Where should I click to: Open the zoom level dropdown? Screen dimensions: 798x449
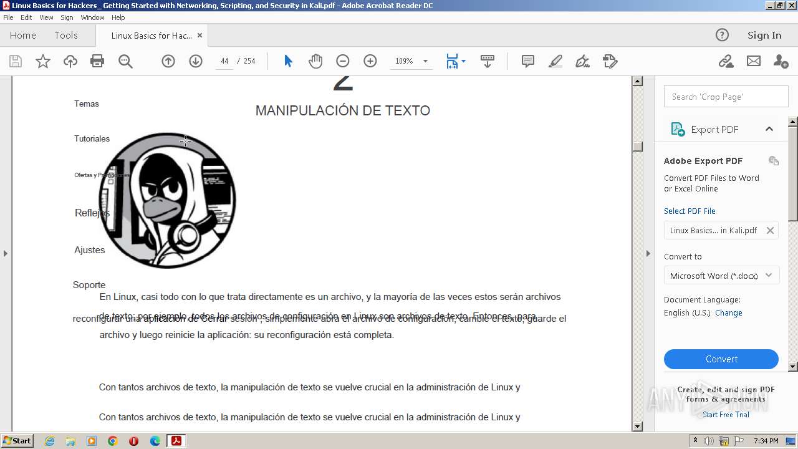coord(425,61)
